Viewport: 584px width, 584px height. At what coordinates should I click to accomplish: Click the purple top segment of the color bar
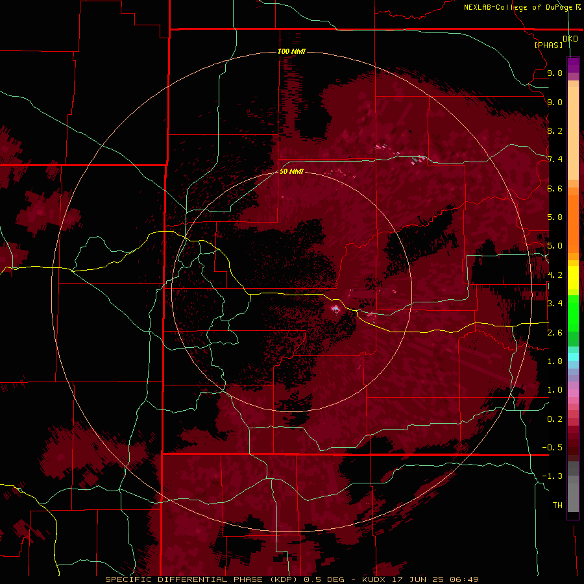tap(573, 65)
